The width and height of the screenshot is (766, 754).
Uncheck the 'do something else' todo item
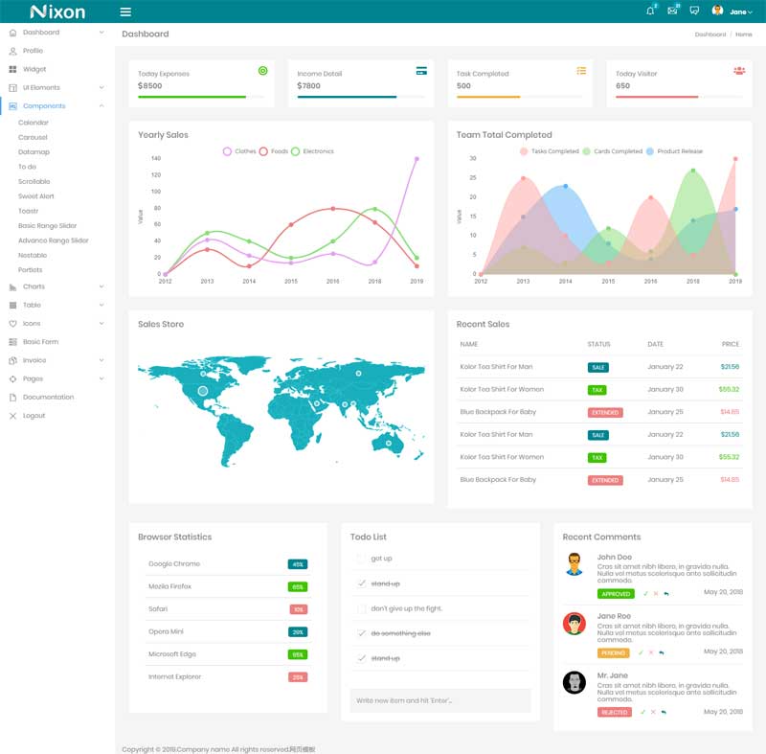click(361, 633)
